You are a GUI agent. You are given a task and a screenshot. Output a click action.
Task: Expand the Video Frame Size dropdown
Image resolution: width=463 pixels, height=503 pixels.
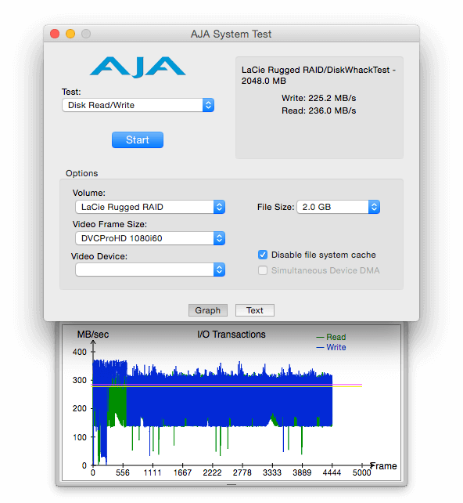[150, 238]
